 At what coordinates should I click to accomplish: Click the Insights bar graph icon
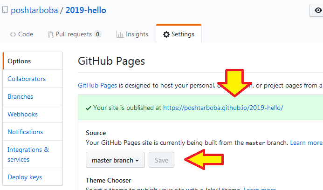coord(120,34)
